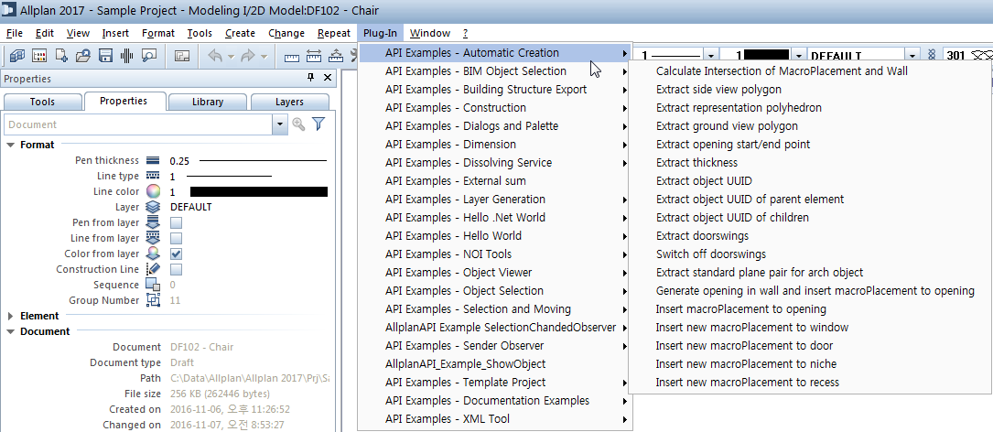Open the undo history dropdown arrow
This screenshot has height=432, width=993.
coord(232,57)
